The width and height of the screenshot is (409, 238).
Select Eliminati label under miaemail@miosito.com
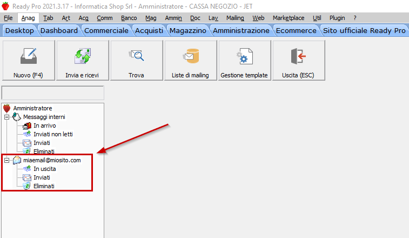tap(44, 186)
